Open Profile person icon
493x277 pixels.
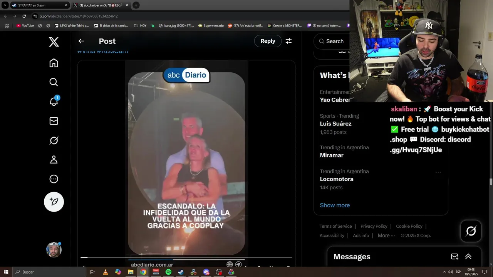click(54, 160)
